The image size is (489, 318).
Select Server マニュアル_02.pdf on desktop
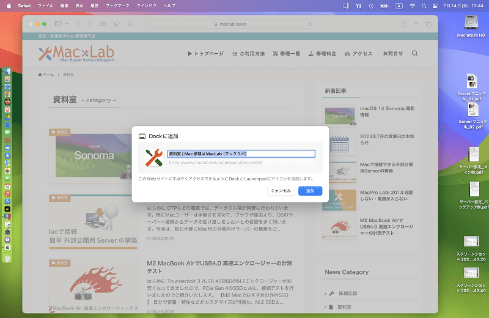tap(472, 116)
